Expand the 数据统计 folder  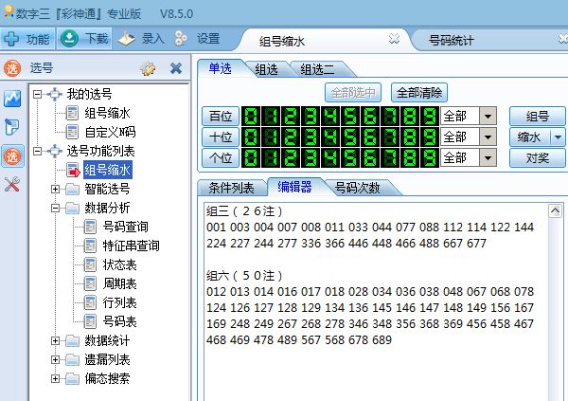pos(55,340)
